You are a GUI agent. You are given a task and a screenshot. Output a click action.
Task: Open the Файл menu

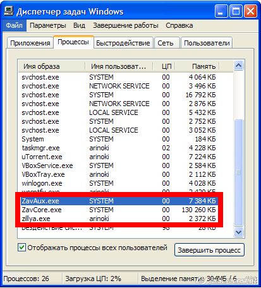14,25
